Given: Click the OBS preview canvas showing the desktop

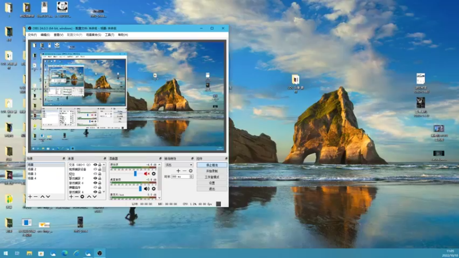Looking at the screenshot, I should [x=127, y=96].
